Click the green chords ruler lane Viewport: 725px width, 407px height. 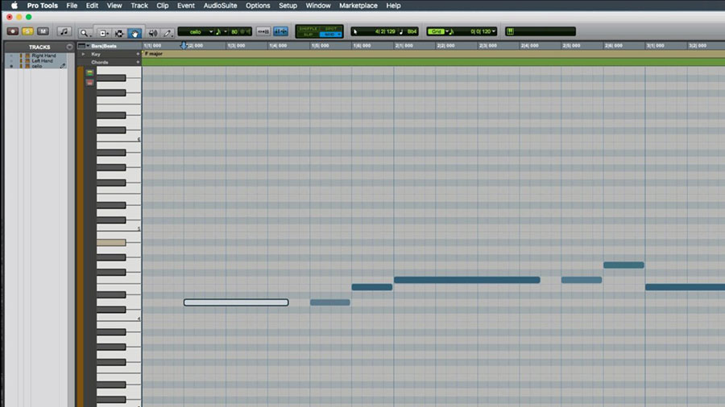(x=433, y=62)
